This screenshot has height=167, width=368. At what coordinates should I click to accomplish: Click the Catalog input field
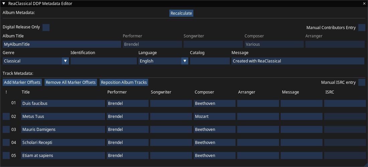[x=210, y=61]
